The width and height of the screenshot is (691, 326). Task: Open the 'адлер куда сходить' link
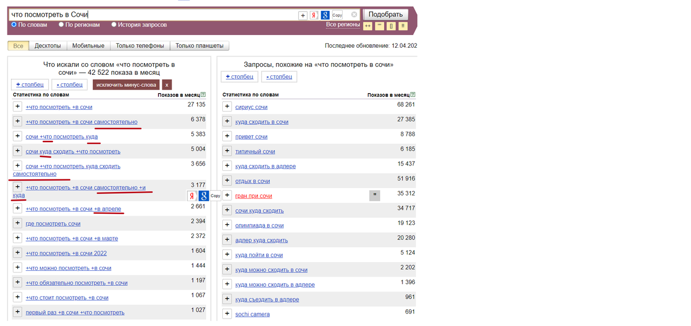261,240
